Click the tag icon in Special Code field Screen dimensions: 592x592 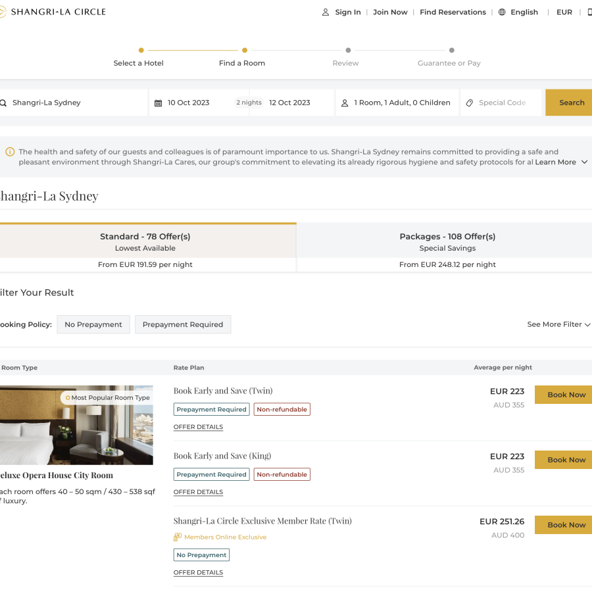[x=469, y=103]
